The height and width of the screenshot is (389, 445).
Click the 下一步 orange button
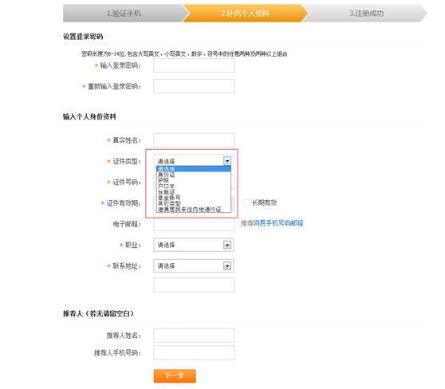(x=175, y=375)
